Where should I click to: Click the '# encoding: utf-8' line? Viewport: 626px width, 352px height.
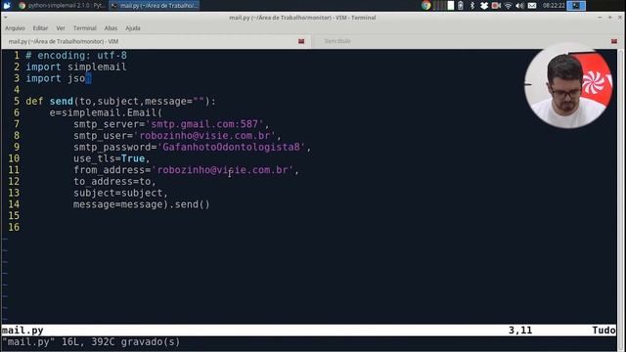pyautogui.click(x=76, y=56)
